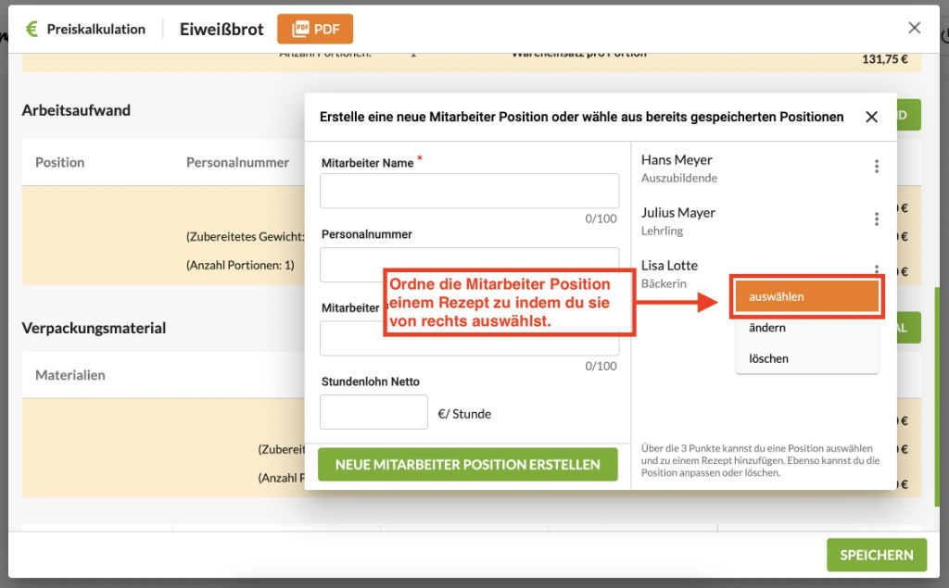Screen dimensions: 949x588
Task: Click the Stundenlohn Netto input box
Action: tap(373, 412)
